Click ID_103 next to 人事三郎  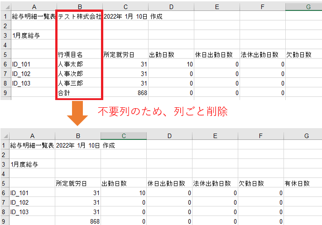point(34,83)
